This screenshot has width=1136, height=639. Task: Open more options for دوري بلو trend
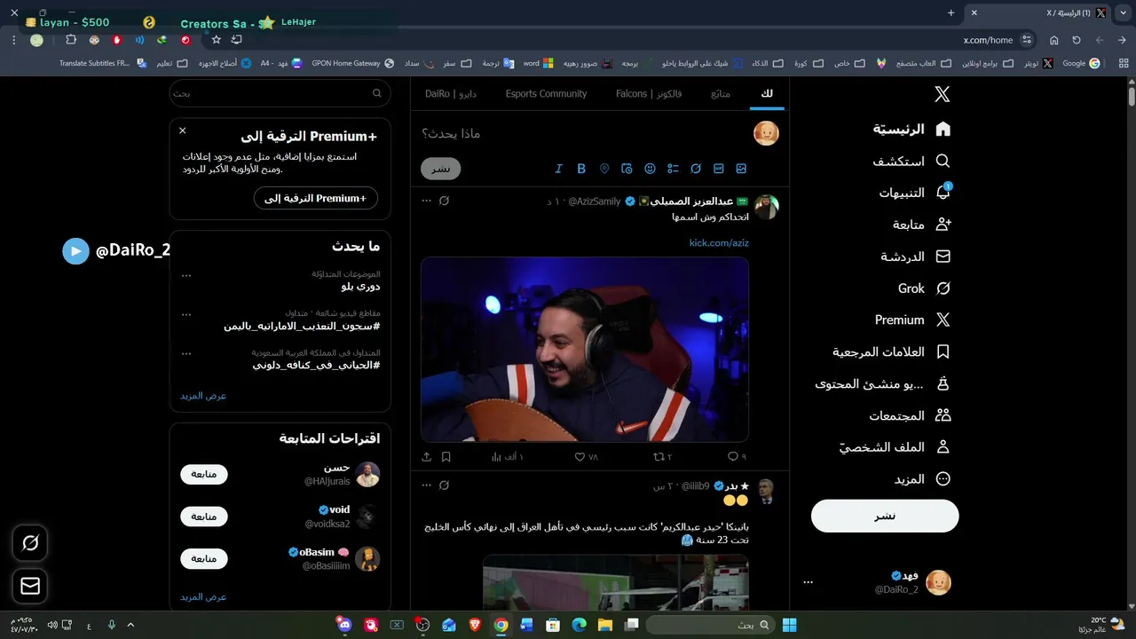[186, 275]
